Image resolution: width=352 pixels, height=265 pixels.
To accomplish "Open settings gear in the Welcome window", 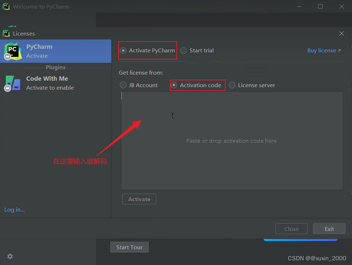I will (10, 256).
